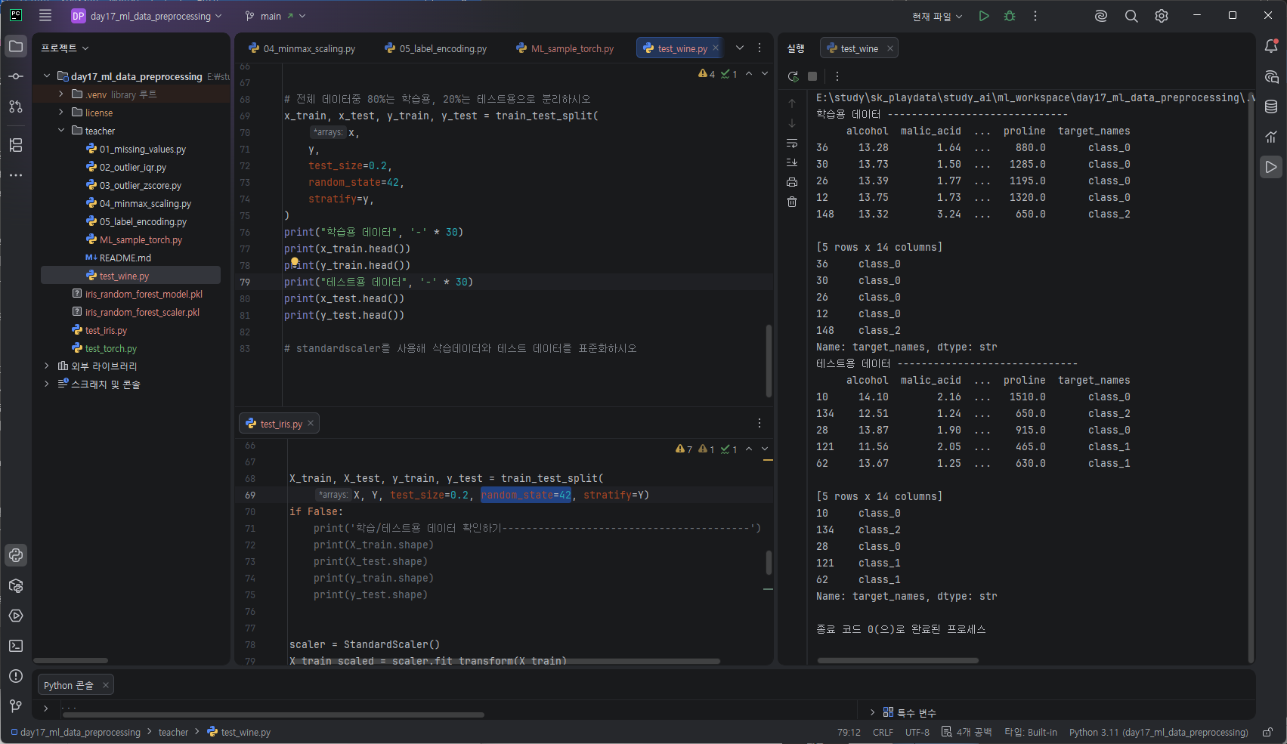
Task: Click the teacher breadcrumb
Action: coord(173,732)
